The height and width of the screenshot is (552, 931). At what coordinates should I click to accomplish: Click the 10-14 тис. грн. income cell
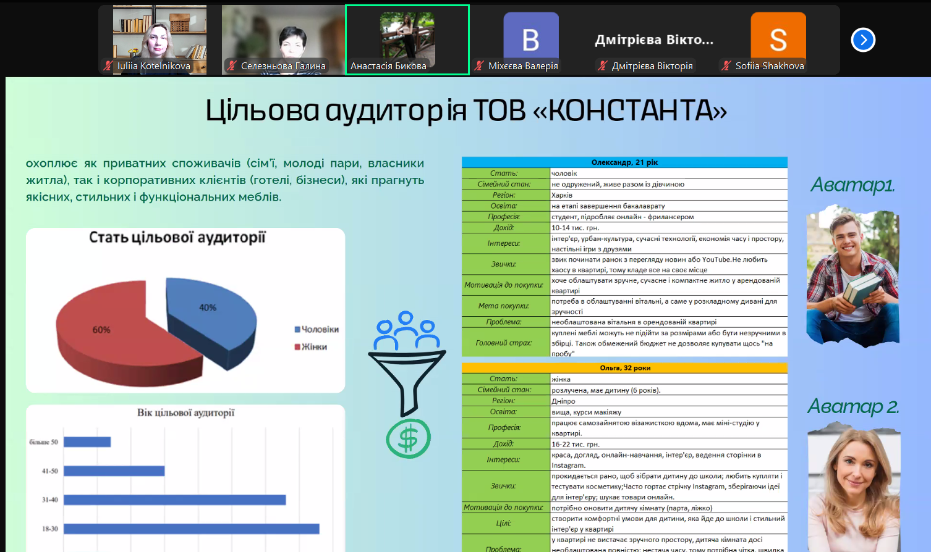(669, 228)
